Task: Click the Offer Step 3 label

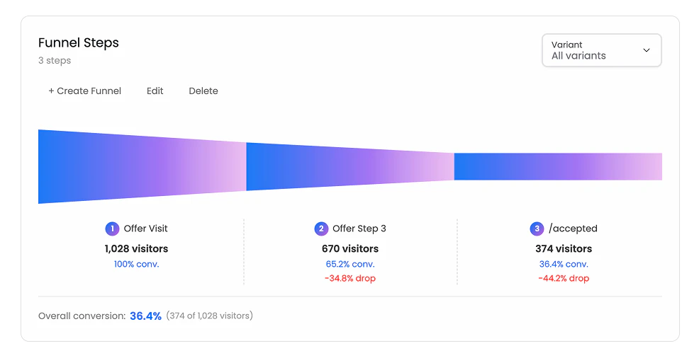Action: [x=359, y=229]
